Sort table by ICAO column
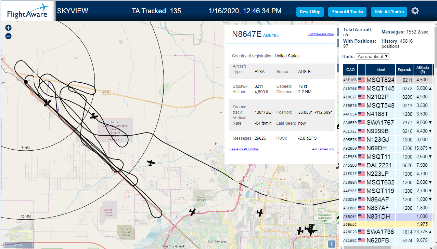This screenshot has width=437, height=249. click(x=350, y=70)
